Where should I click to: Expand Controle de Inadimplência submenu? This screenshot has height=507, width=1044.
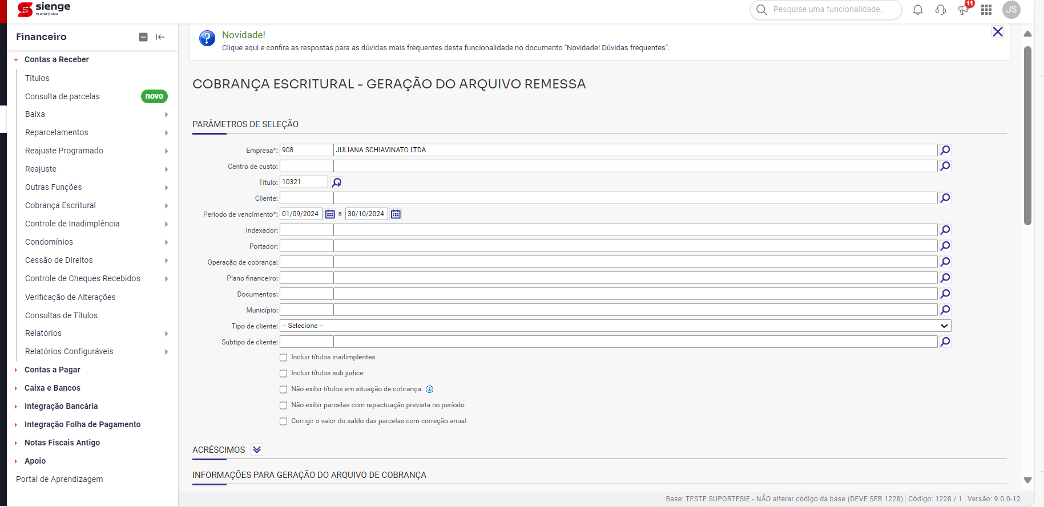[167, 224]
